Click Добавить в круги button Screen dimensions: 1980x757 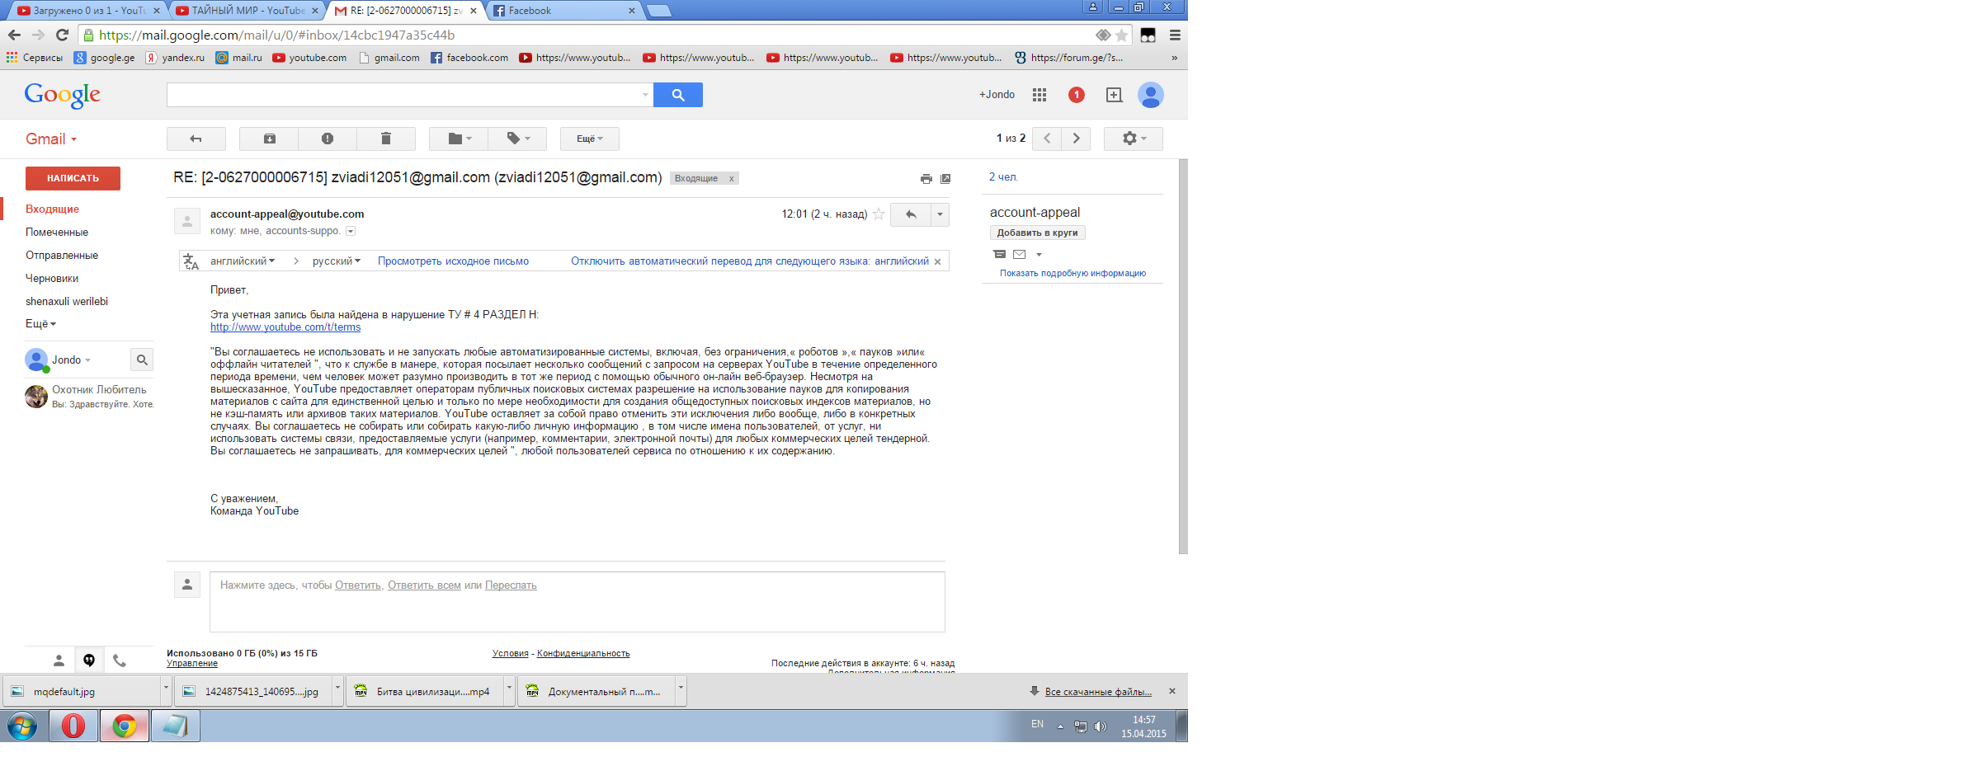(1037, 233)
